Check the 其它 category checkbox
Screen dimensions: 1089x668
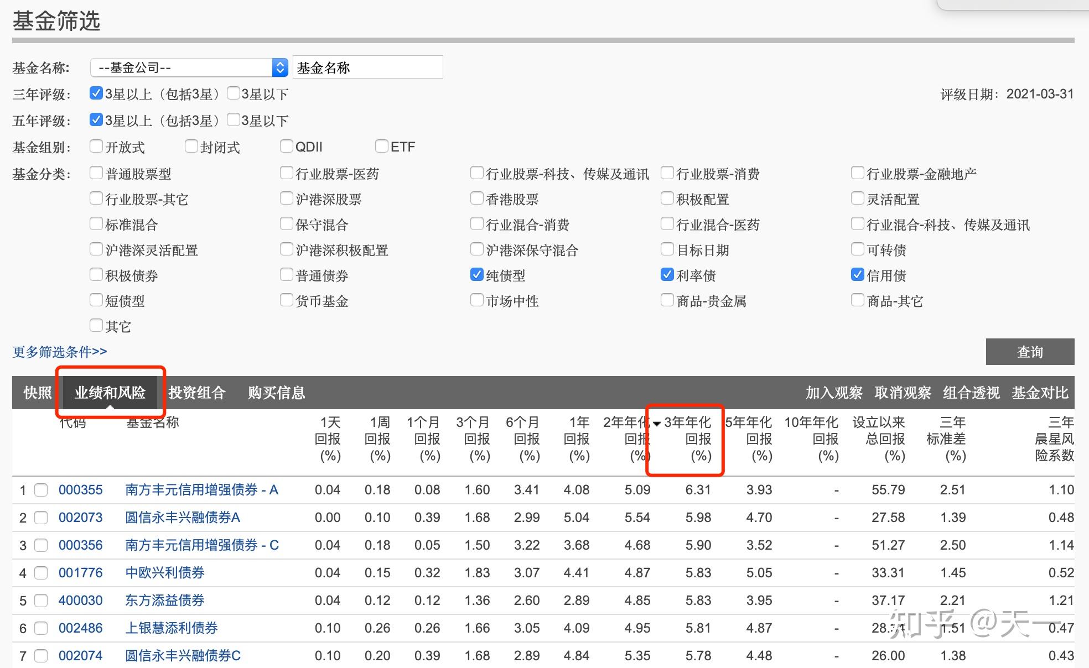[96, 325]
